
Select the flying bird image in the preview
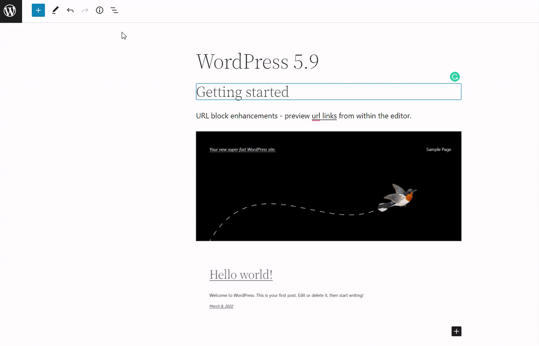point(397,198)
